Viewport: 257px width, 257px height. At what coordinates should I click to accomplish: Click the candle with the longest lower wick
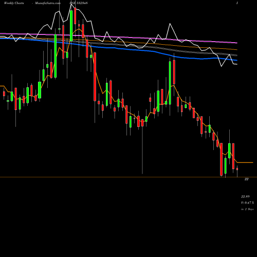point(142,123)
